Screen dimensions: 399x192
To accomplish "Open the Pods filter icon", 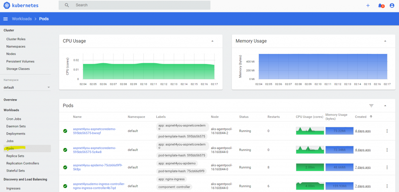I will tap(371, 106).
